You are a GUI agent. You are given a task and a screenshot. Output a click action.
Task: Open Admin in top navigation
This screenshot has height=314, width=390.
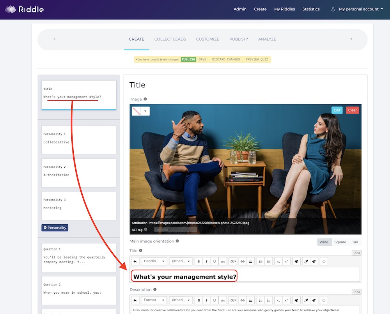click(x=240, y=9)
